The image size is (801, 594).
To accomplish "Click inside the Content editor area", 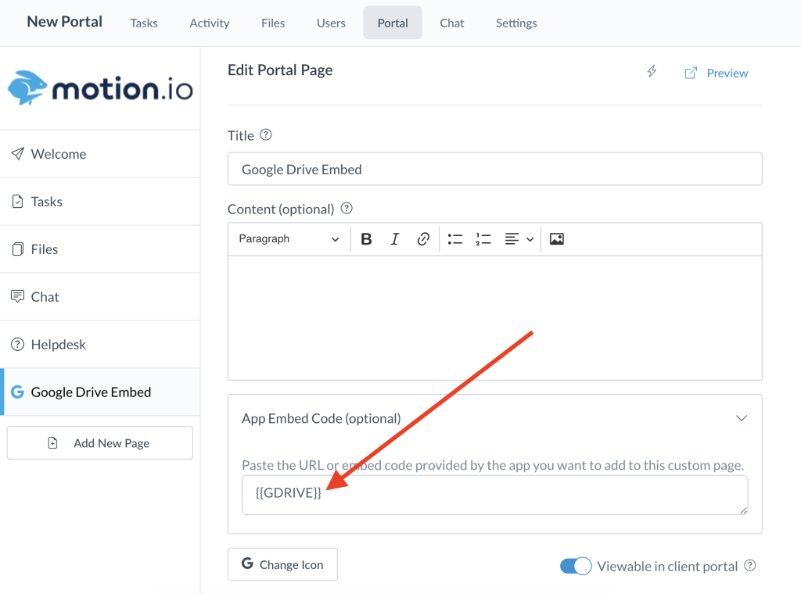I will pos(494,318).
